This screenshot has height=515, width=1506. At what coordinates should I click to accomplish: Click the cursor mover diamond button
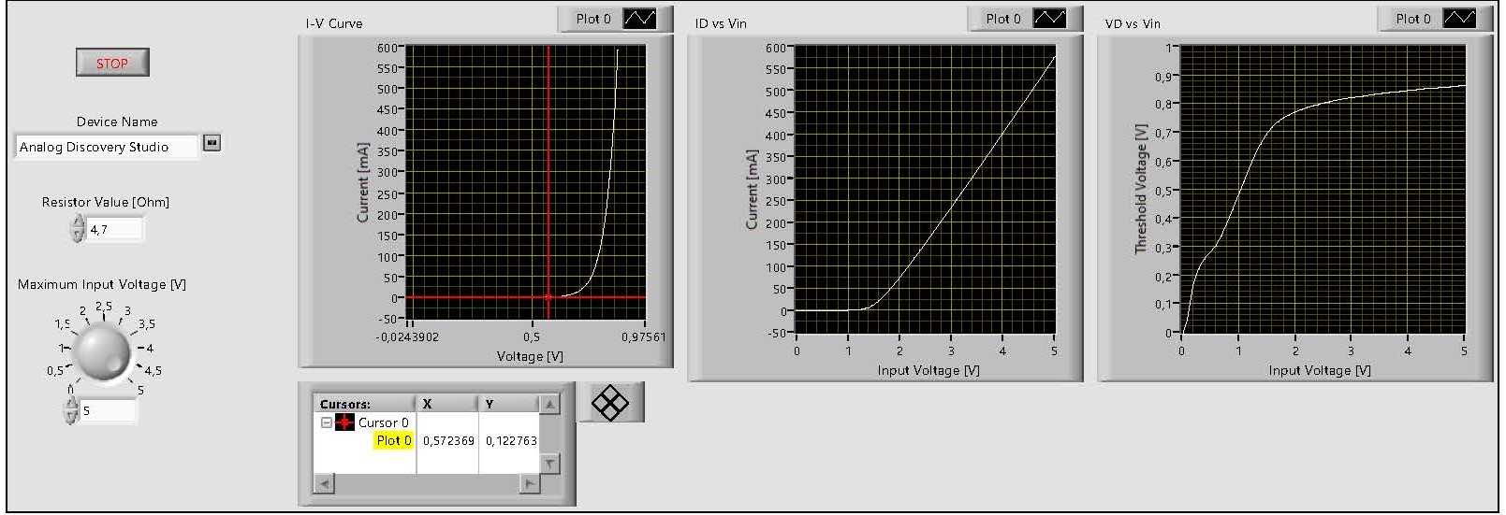(x=610, y=403)
